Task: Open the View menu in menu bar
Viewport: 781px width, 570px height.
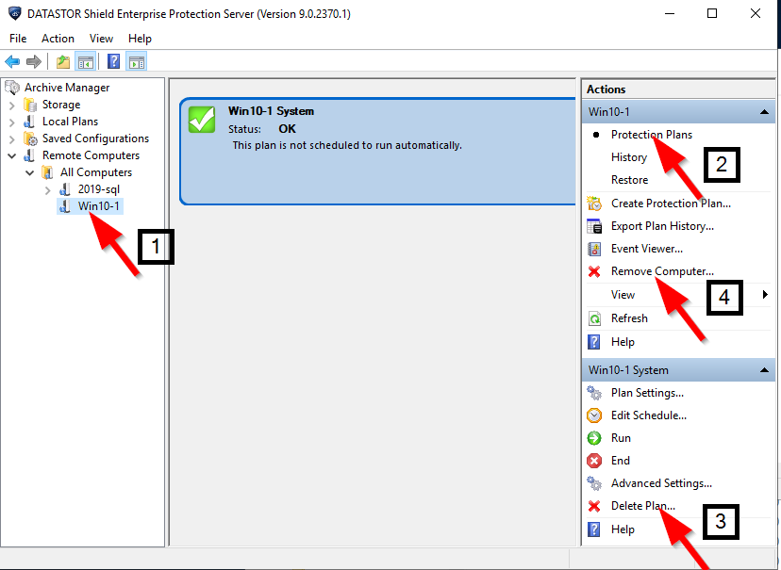Action: click(x=101, y=39)
